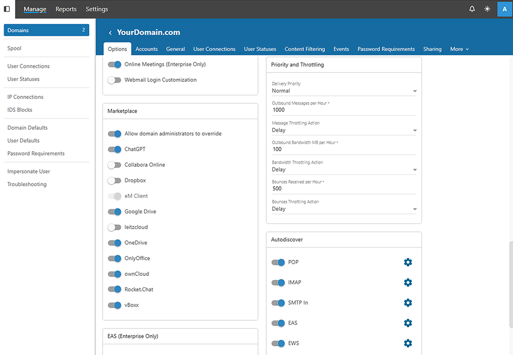
Task: Open EAS autodiscover gear settings
Action: [408, 323]
